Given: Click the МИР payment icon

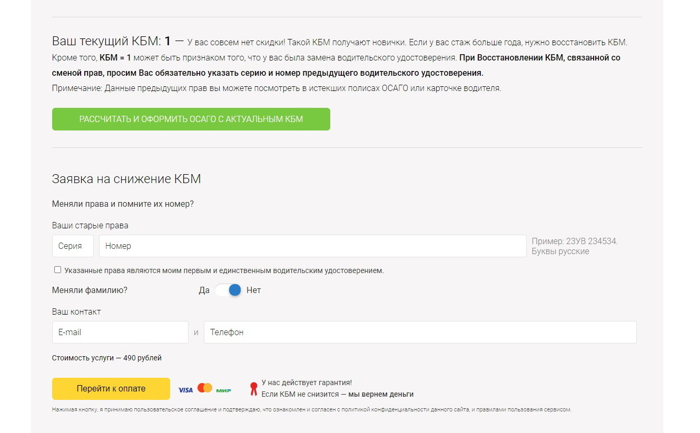Looking at the screenshot, I should 224,390.
